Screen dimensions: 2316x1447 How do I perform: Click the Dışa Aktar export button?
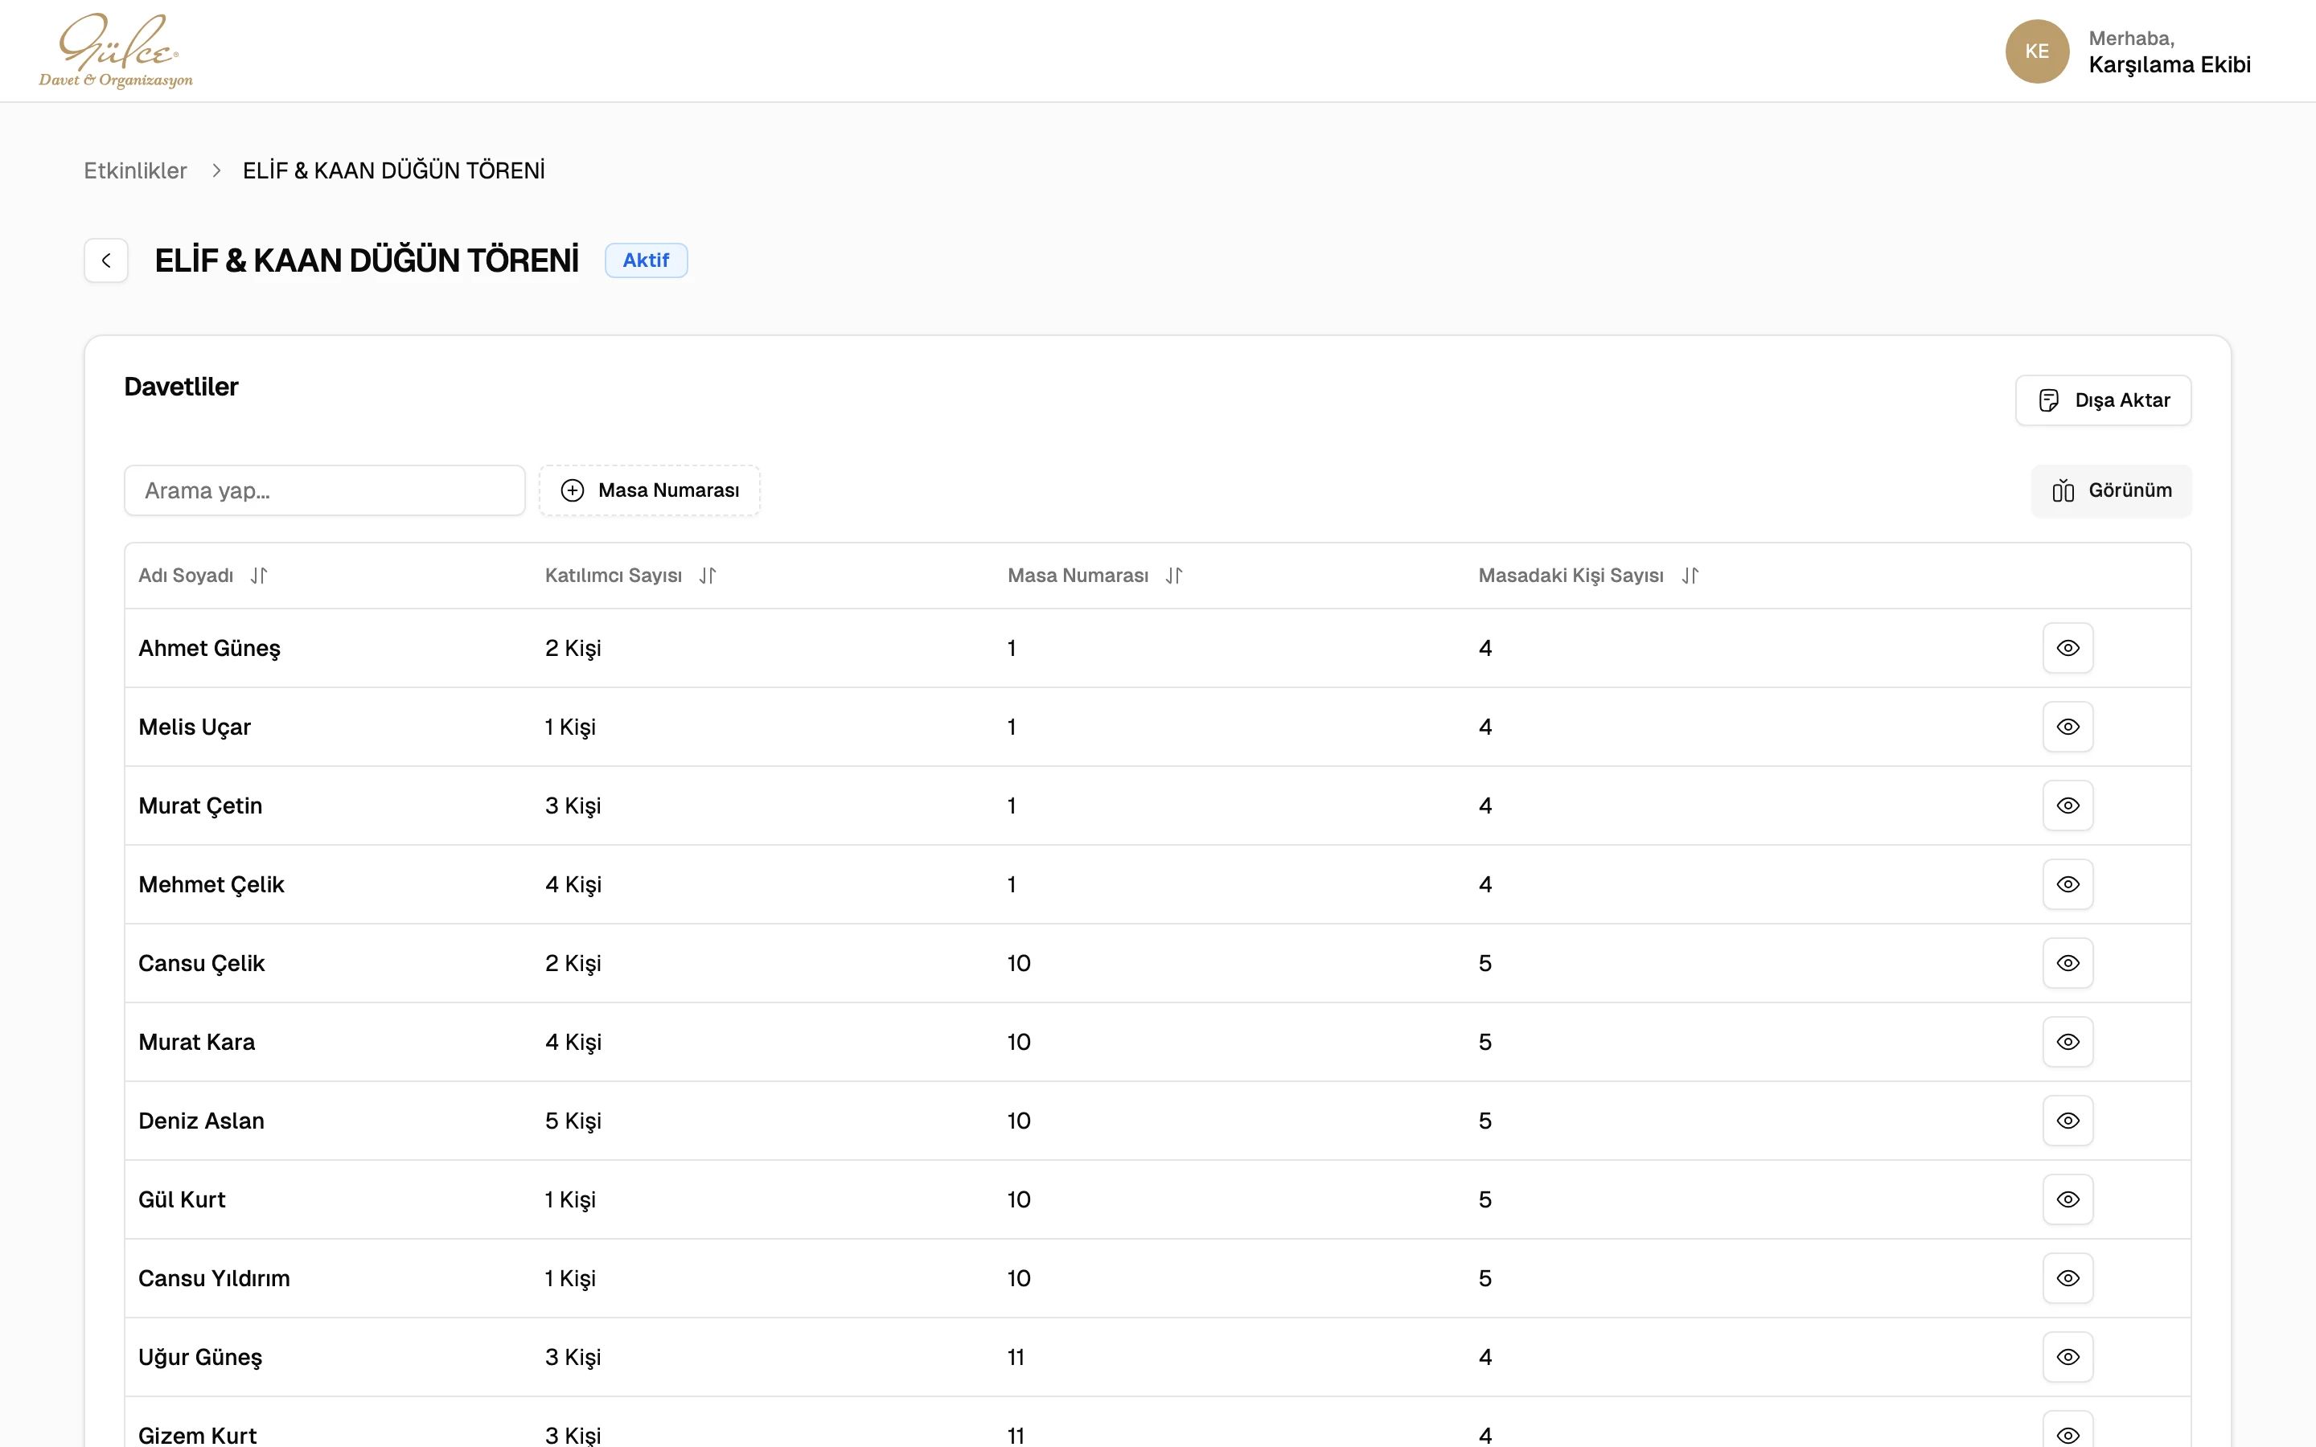point(2103,400)
